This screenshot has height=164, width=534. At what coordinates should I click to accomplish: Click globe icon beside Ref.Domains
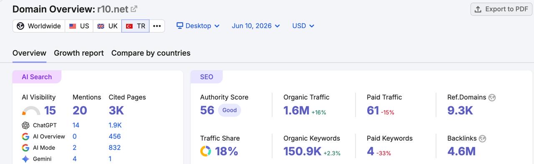point(492,97)
